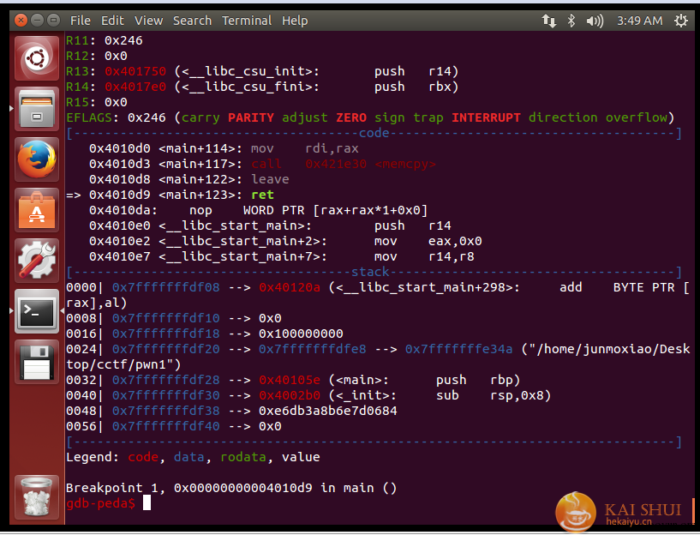Viewport: 700px width, 535px height.
Task: Open the Bluetooth indicator menu
Action: (x=571, y=21)
